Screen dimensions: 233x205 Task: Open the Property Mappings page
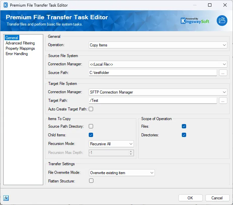coord(20,48)
